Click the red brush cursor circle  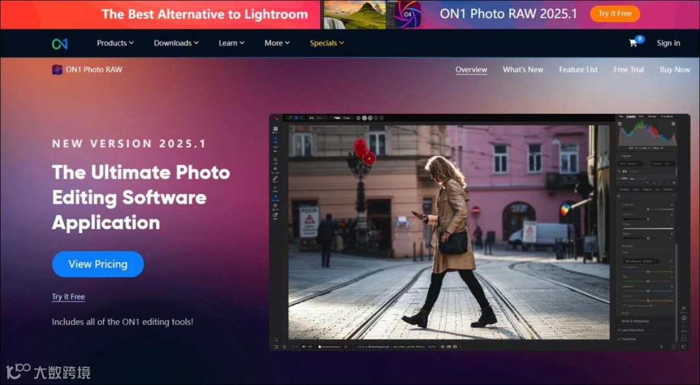tap(369, 158)
